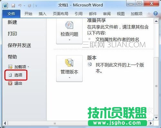Switch to the 加载项 ribbon tab
This screenshot has width=161, height=128.
(137, 14)
